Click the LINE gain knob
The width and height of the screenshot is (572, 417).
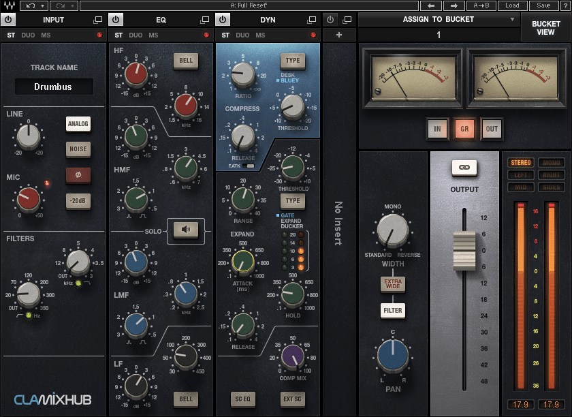[29, 136]
